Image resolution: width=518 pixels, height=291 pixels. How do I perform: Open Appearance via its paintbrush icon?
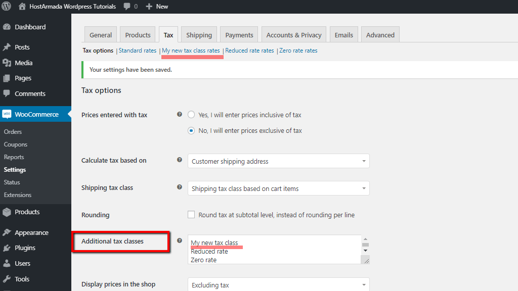pos(7,233)
